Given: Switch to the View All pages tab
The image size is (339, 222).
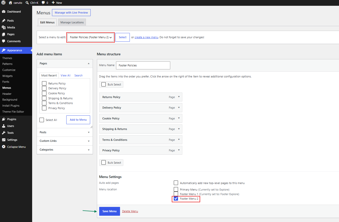Looking at the screenshot, I should click(x=66, y=75).
